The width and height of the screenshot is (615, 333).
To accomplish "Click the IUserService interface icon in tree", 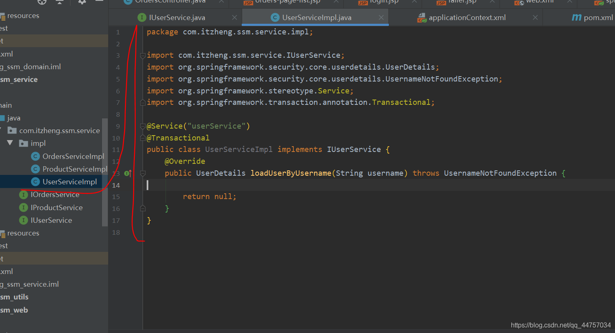I will [x=24, y=220].
